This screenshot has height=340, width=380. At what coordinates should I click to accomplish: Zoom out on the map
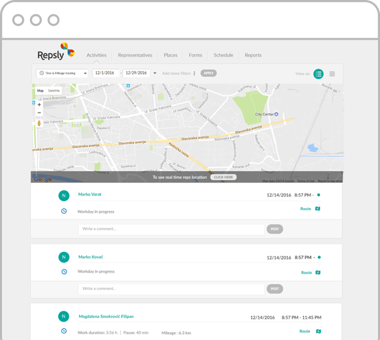[x=39, y=112]
